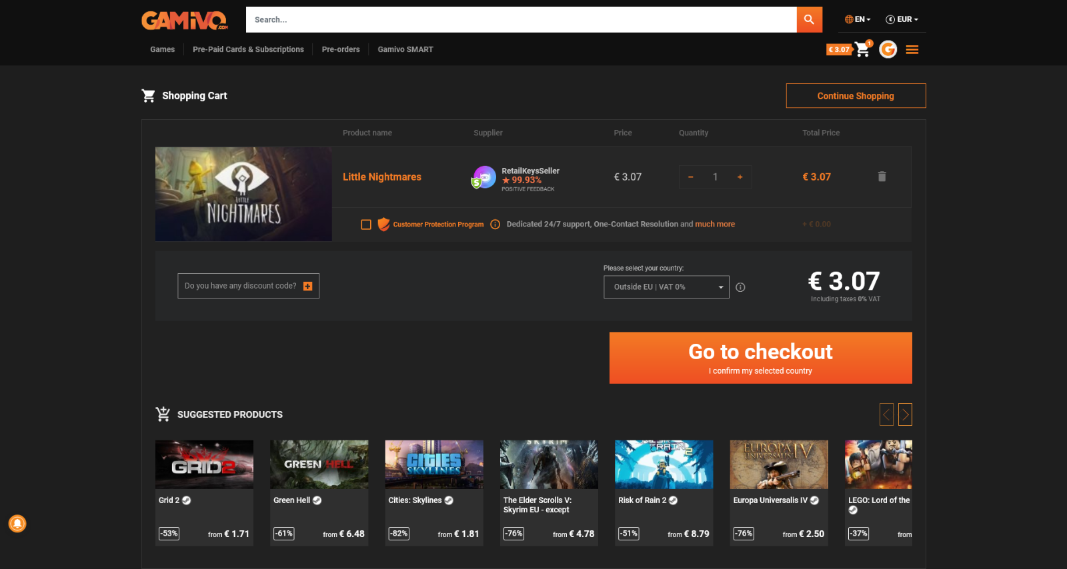Click the search input field

coord(521,19)
